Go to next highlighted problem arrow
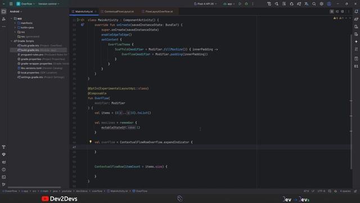Viewport: 360px width, 203px height. [x=350, y=18]
